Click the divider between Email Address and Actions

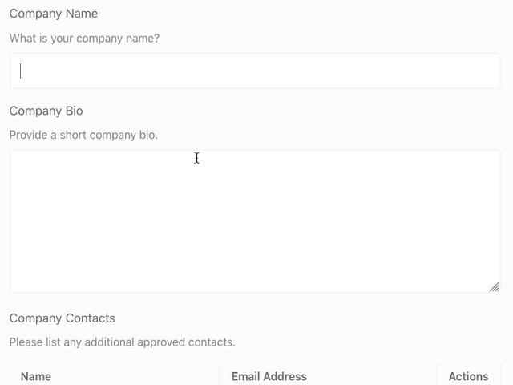[x=437, y=375]
